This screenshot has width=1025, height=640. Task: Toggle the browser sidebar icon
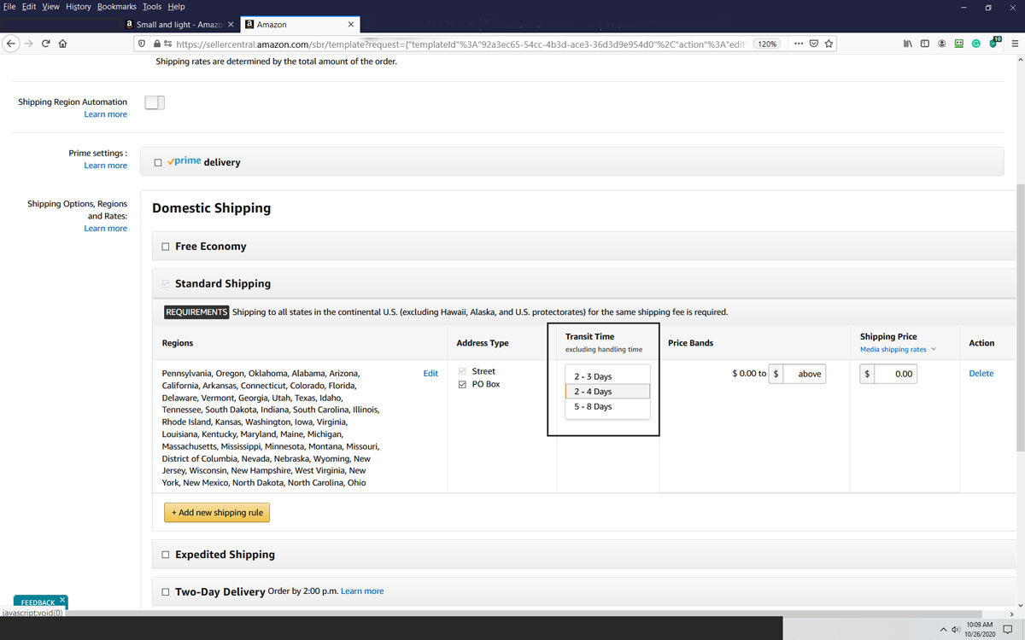point(924,44)
